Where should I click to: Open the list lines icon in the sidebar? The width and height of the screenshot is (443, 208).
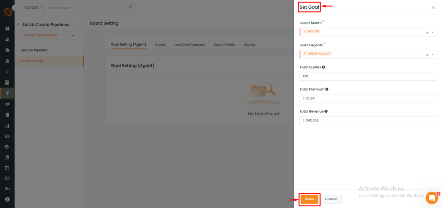tap(7, 72)
